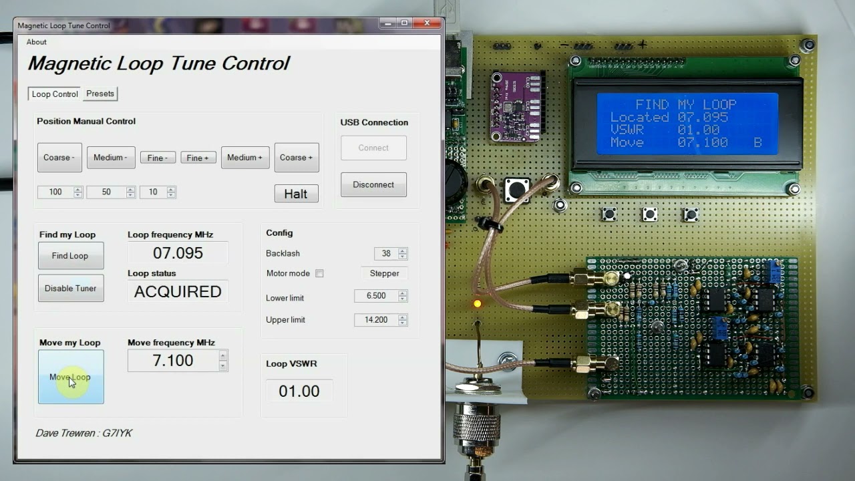
Task: Decrease the medium step value 50
Action: pyautogui.click(x=131, y=195)
